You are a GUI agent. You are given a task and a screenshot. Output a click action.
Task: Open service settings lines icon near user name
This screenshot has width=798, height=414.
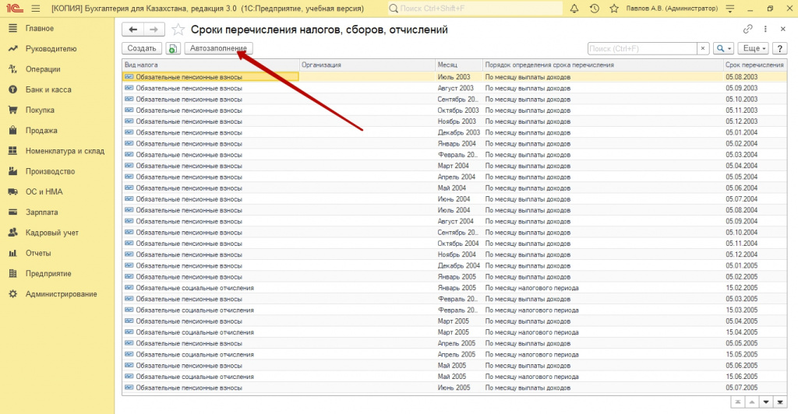click(729, 9)
